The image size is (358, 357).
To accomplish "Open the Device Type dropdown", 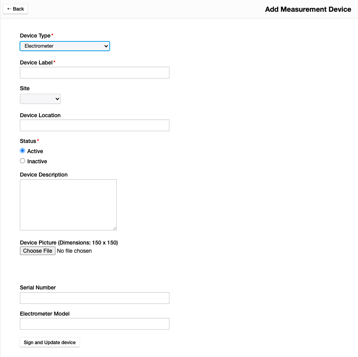I will tap(65, 46).
